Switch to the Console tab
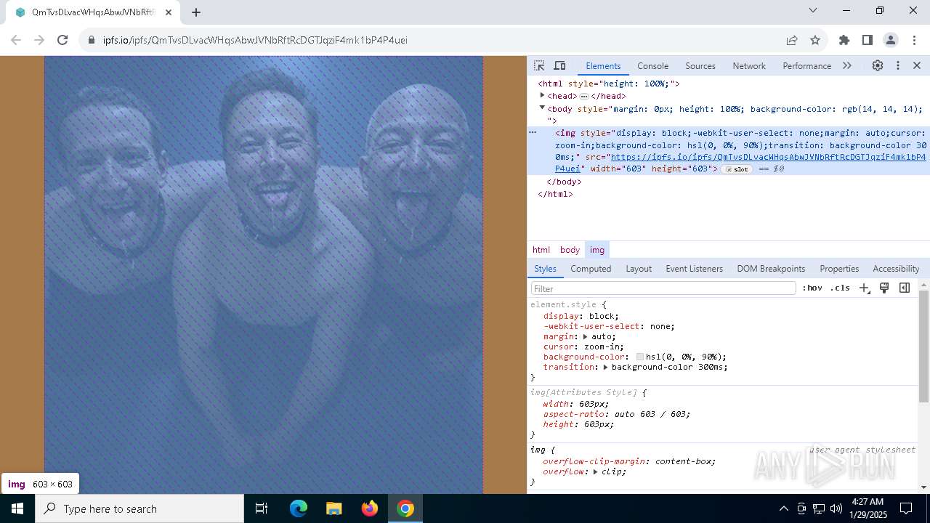Image resolution: width=930 pixels, height=523 pixels. [652, 65]
